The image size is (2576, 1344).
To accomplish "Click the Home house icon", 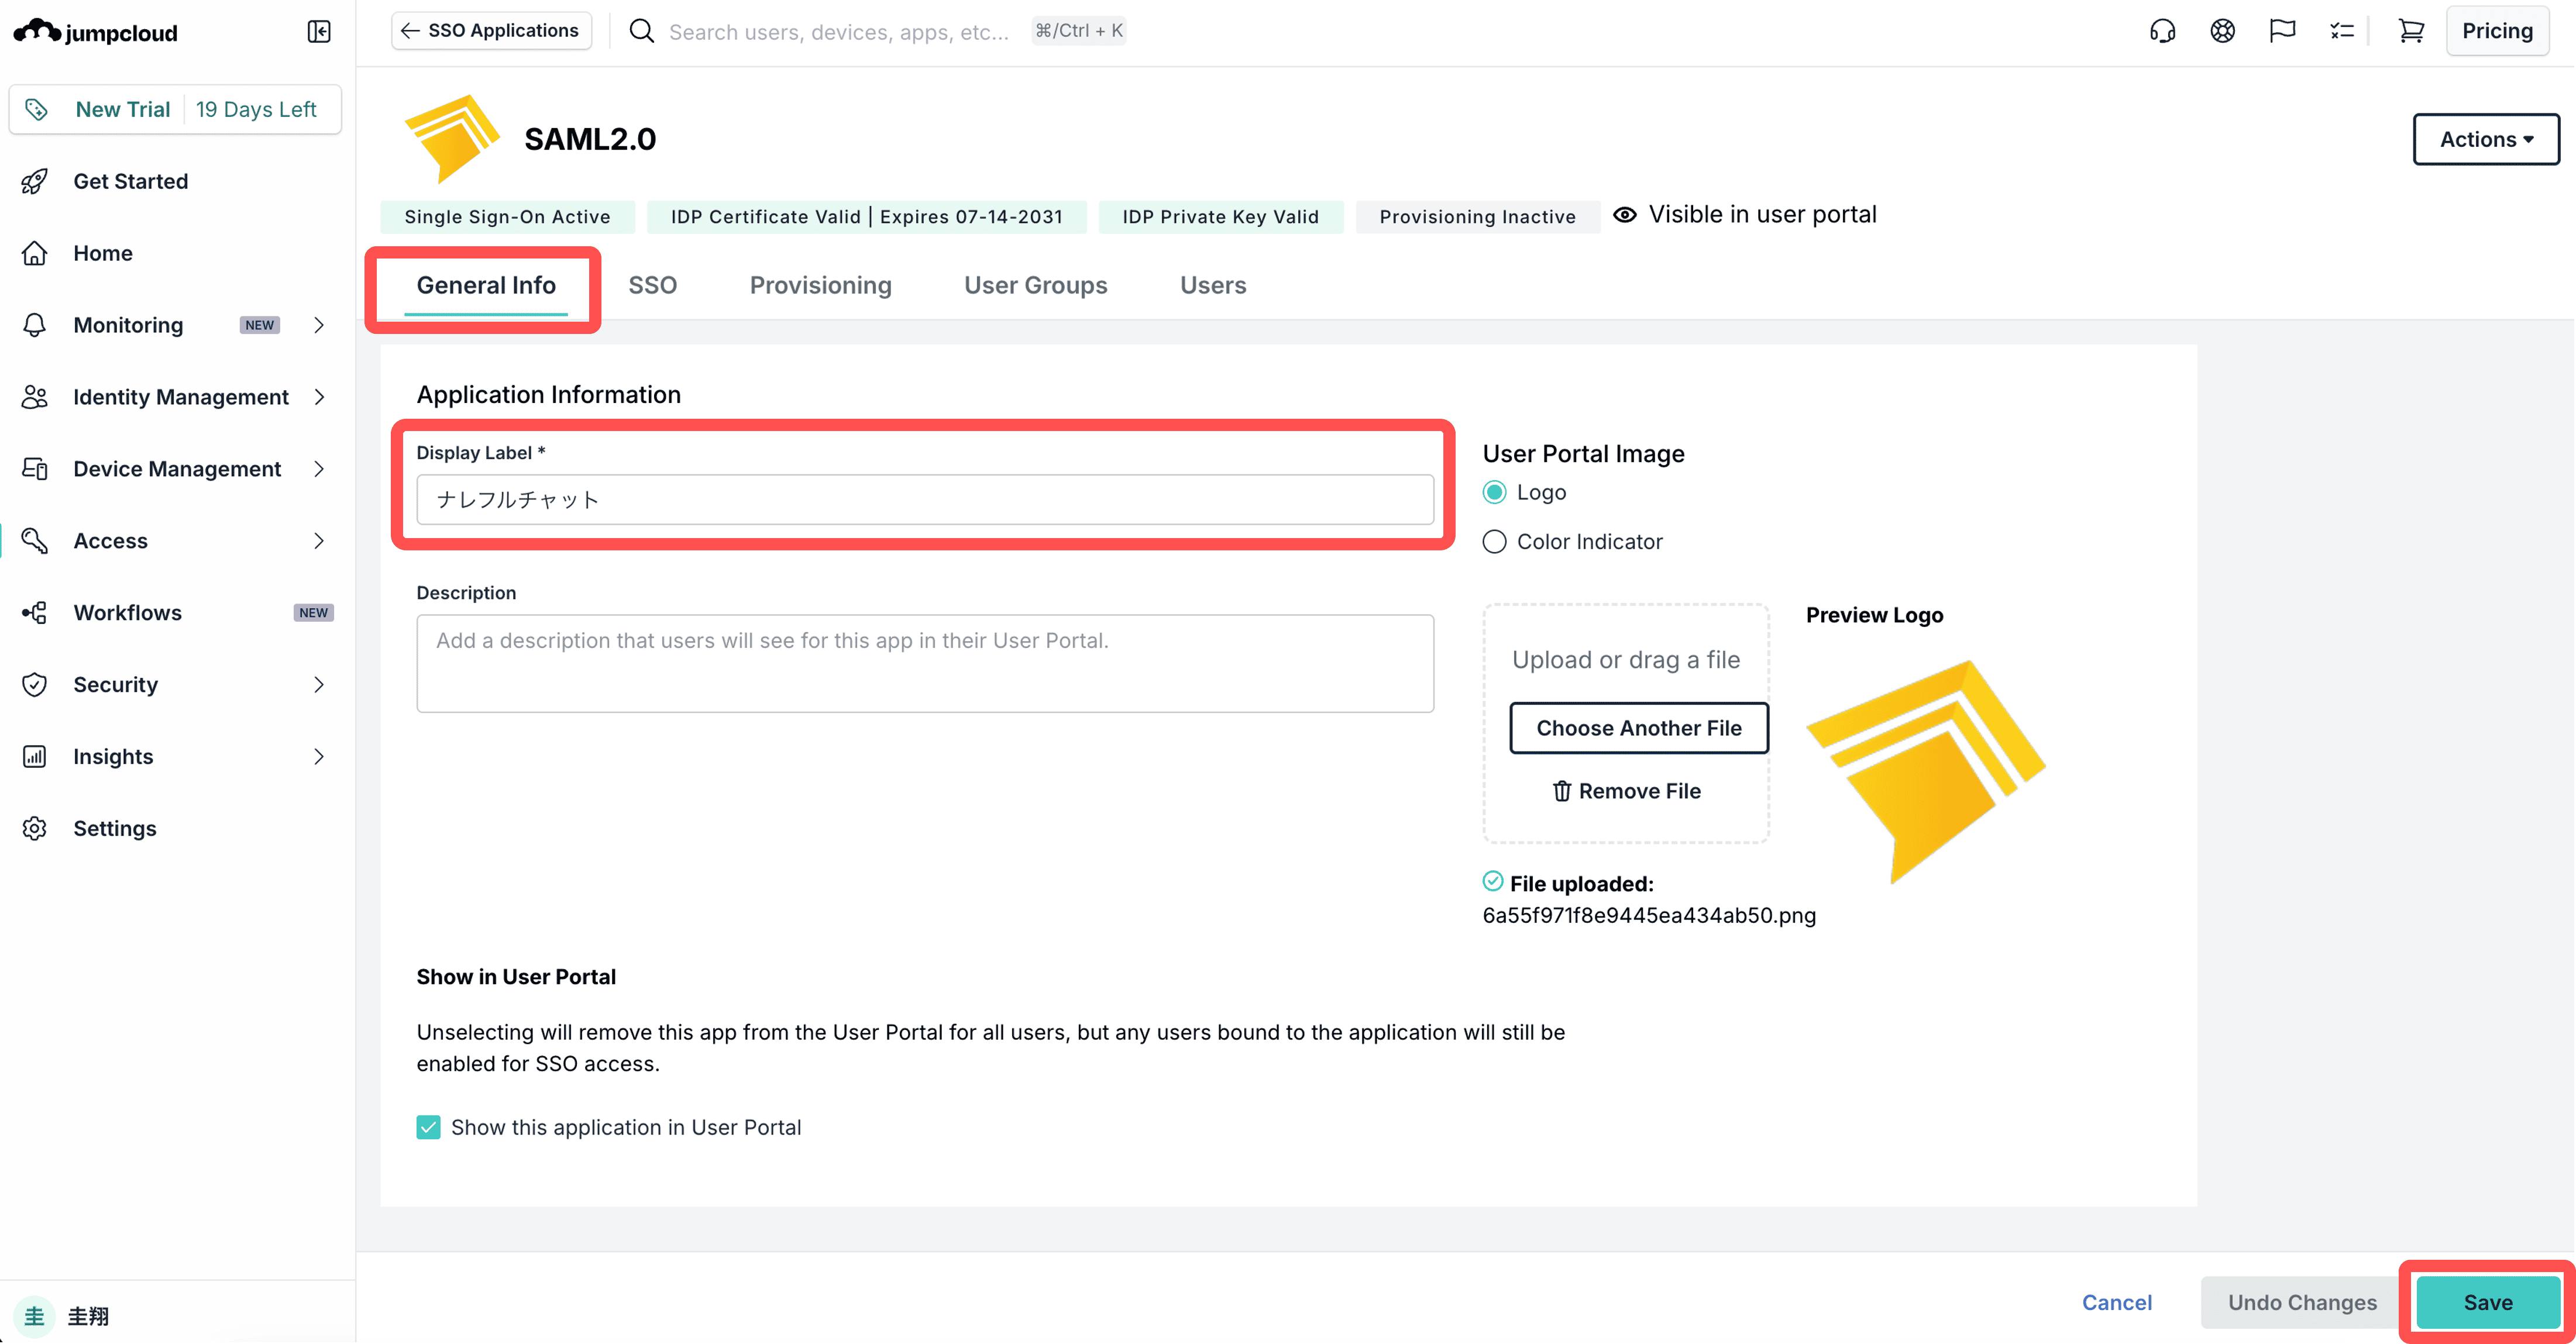I will [35, 253].
